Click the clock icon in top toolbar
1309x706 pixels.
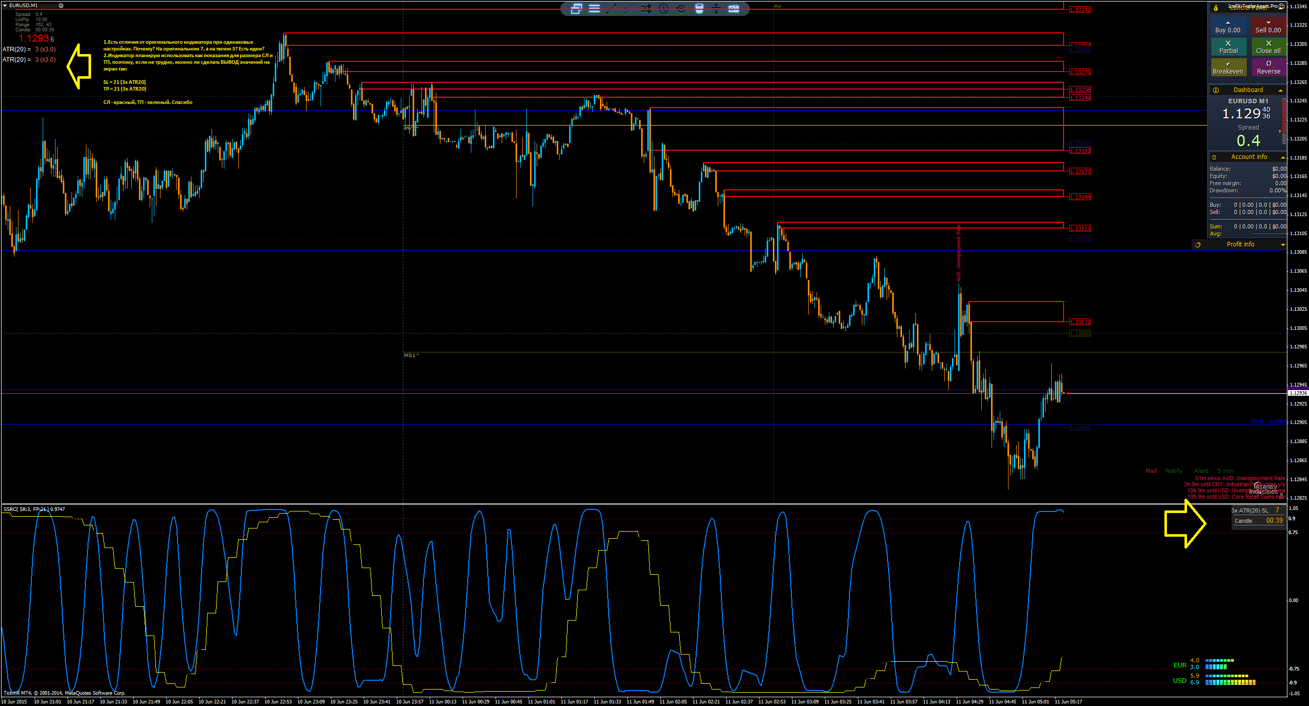pyautogui.click(x=664, y=9)
